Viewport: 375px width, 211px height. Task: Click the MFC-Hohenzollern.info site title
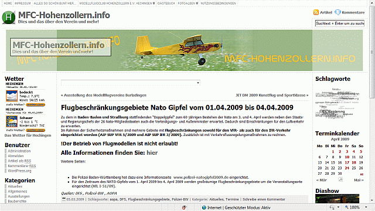click(64, 15)
